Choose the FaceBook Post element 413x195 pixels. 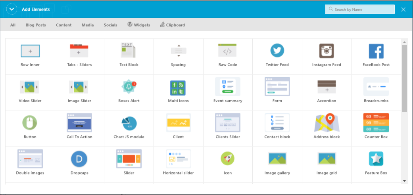point(376,51)
